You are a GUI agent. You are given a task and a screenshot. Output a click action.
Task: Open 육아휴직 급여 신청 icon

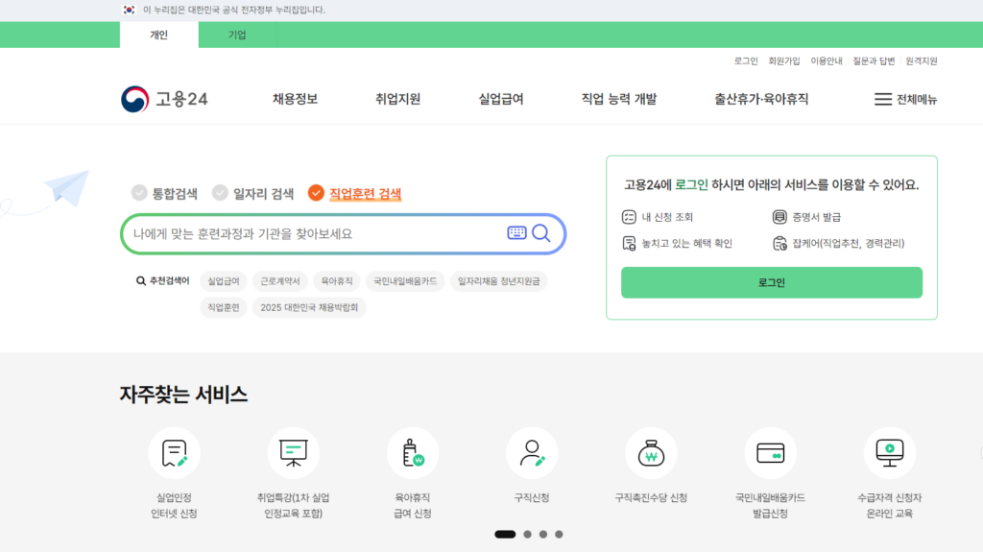pyautogui.click(x=413, y=453)
